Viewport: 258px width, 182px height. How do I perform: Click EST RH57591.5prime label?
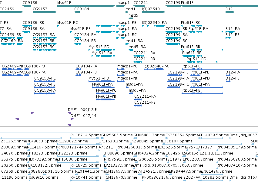click(119, 159)
